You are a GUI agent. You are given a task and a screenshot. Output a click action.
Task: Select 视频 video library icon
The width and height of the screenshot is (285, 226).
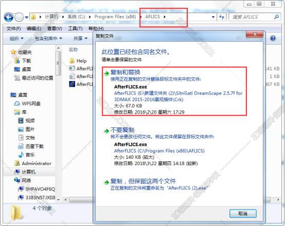(x=21, y=120)
